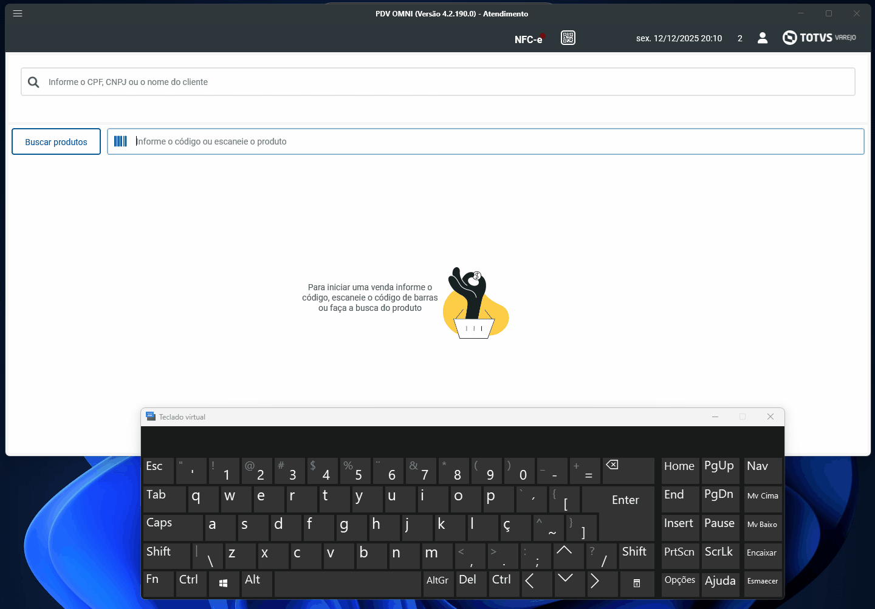Click the End key on virtual keyboard

click(x=681, y=499)
